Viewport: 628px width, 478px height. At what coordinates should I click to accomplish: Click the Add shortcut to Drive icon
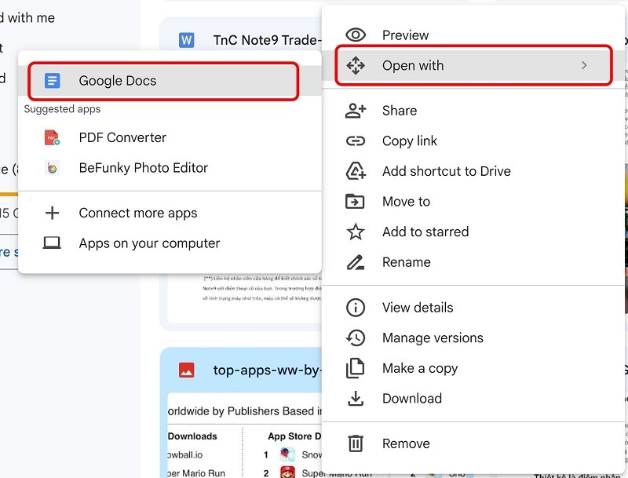point(356,171)
